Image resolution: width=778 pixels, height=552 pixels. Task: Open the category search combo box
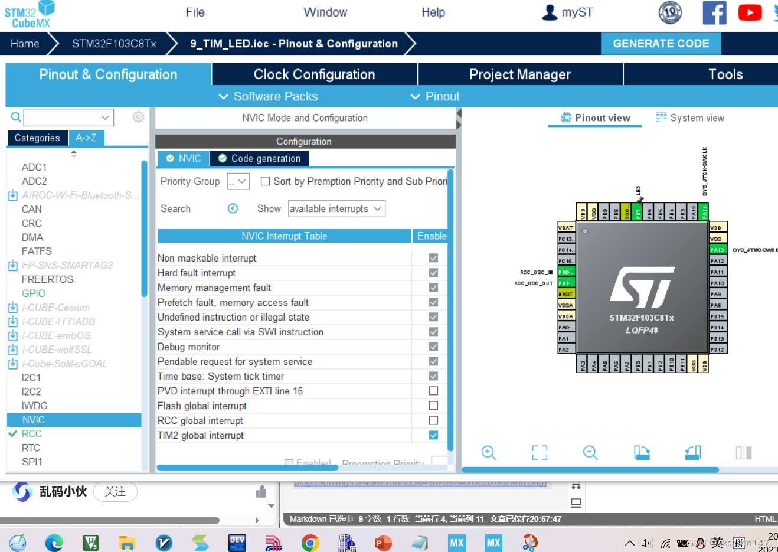[x=68, y=117]
